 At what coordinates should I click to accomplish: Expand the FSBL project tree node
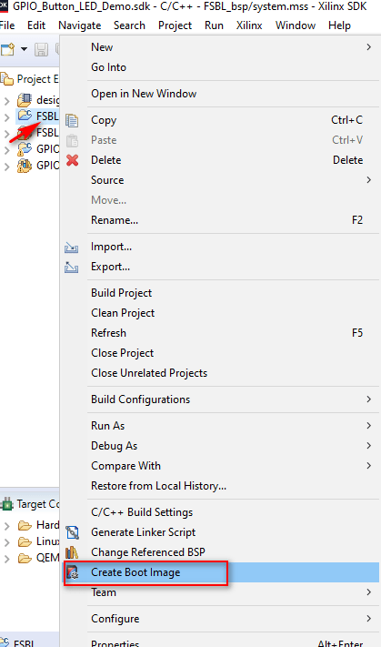pyautogui.click(x=6, y=116)
